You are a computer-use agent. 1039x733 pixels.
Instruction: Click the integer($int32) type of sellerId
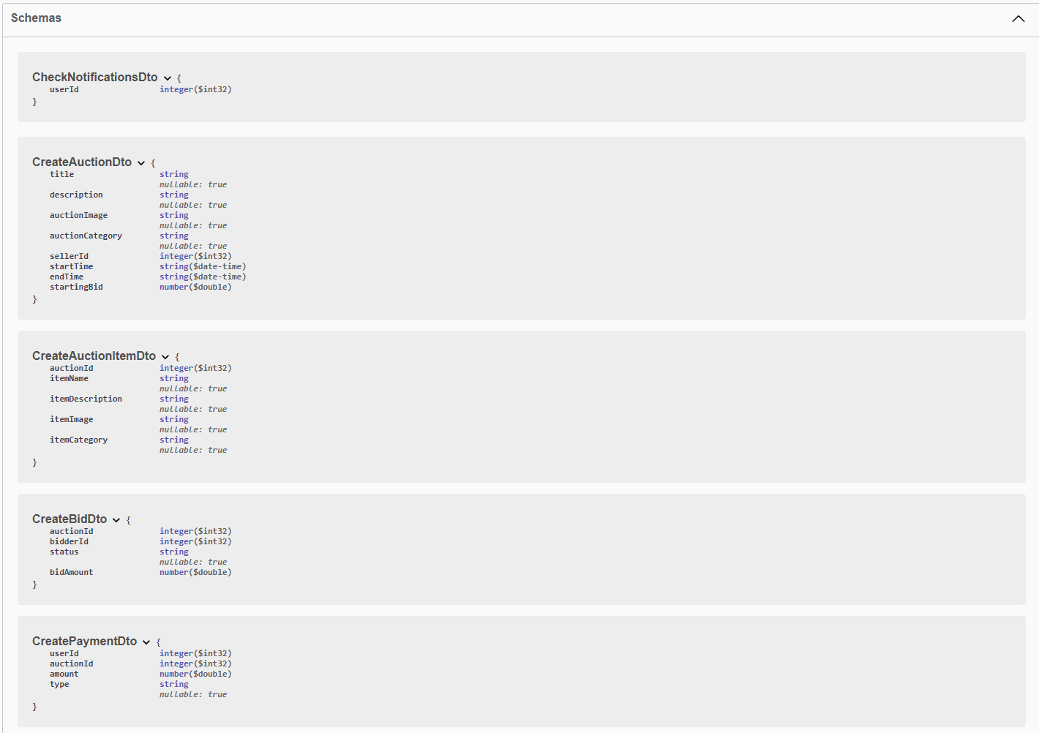tap(195, 256)
